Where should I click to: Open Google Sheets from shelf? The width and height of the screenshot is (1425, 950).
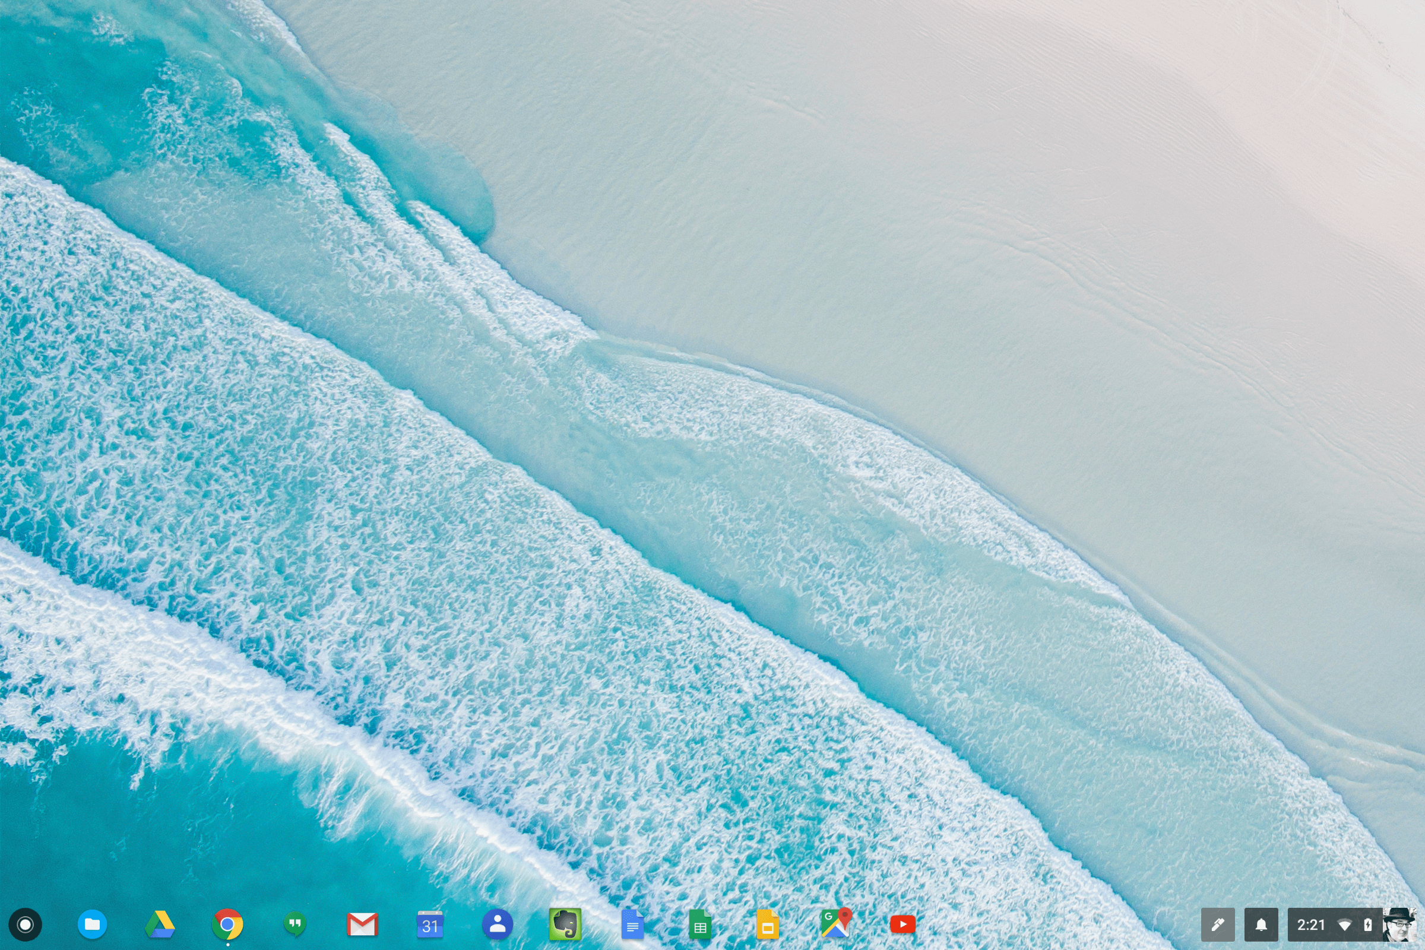pos(700,924)
